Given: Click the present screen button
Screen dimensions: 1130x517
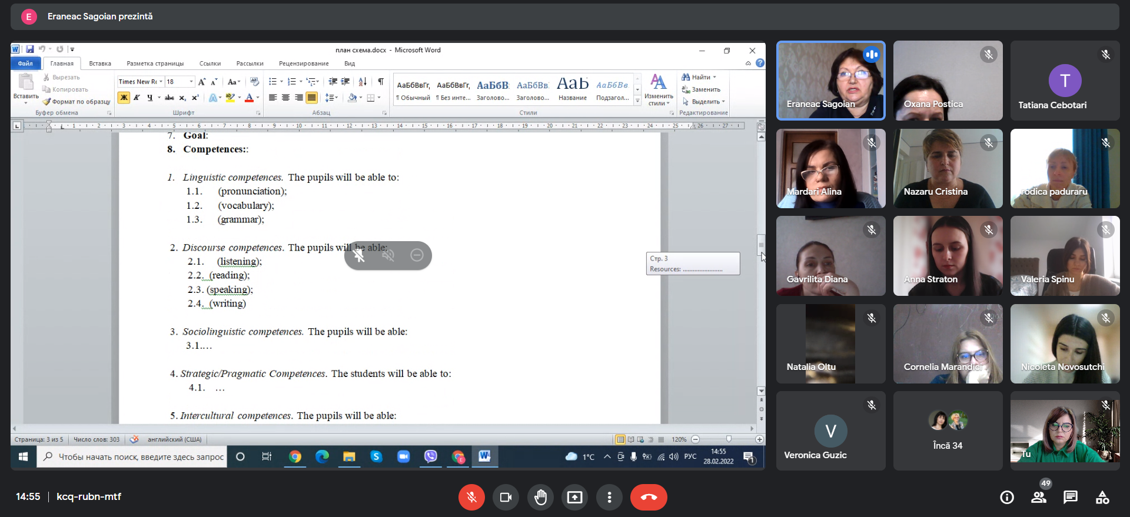Looking at the screenshot, I should point(574,498).
